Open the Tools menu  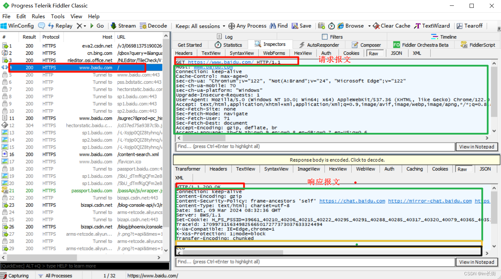pos(58,16)
